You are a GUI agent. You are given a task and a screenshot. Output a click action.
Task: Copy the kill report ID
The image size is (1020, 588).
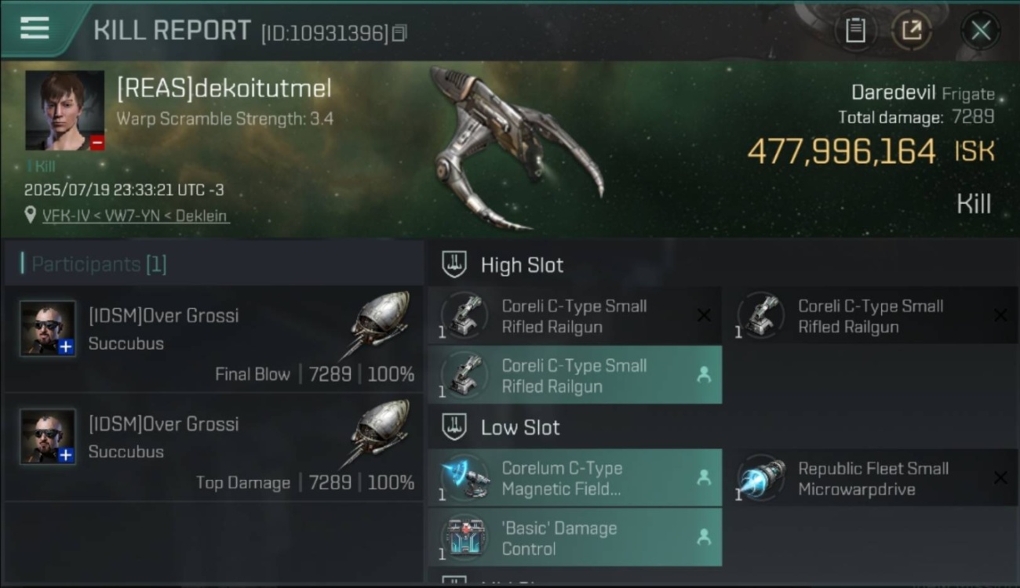pos(399,33)
